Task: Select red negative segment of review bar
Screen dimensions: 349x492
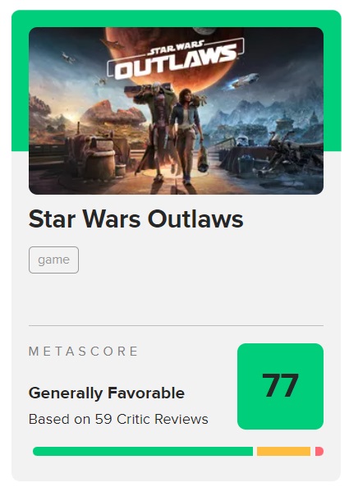Action: tap(319, 451)
